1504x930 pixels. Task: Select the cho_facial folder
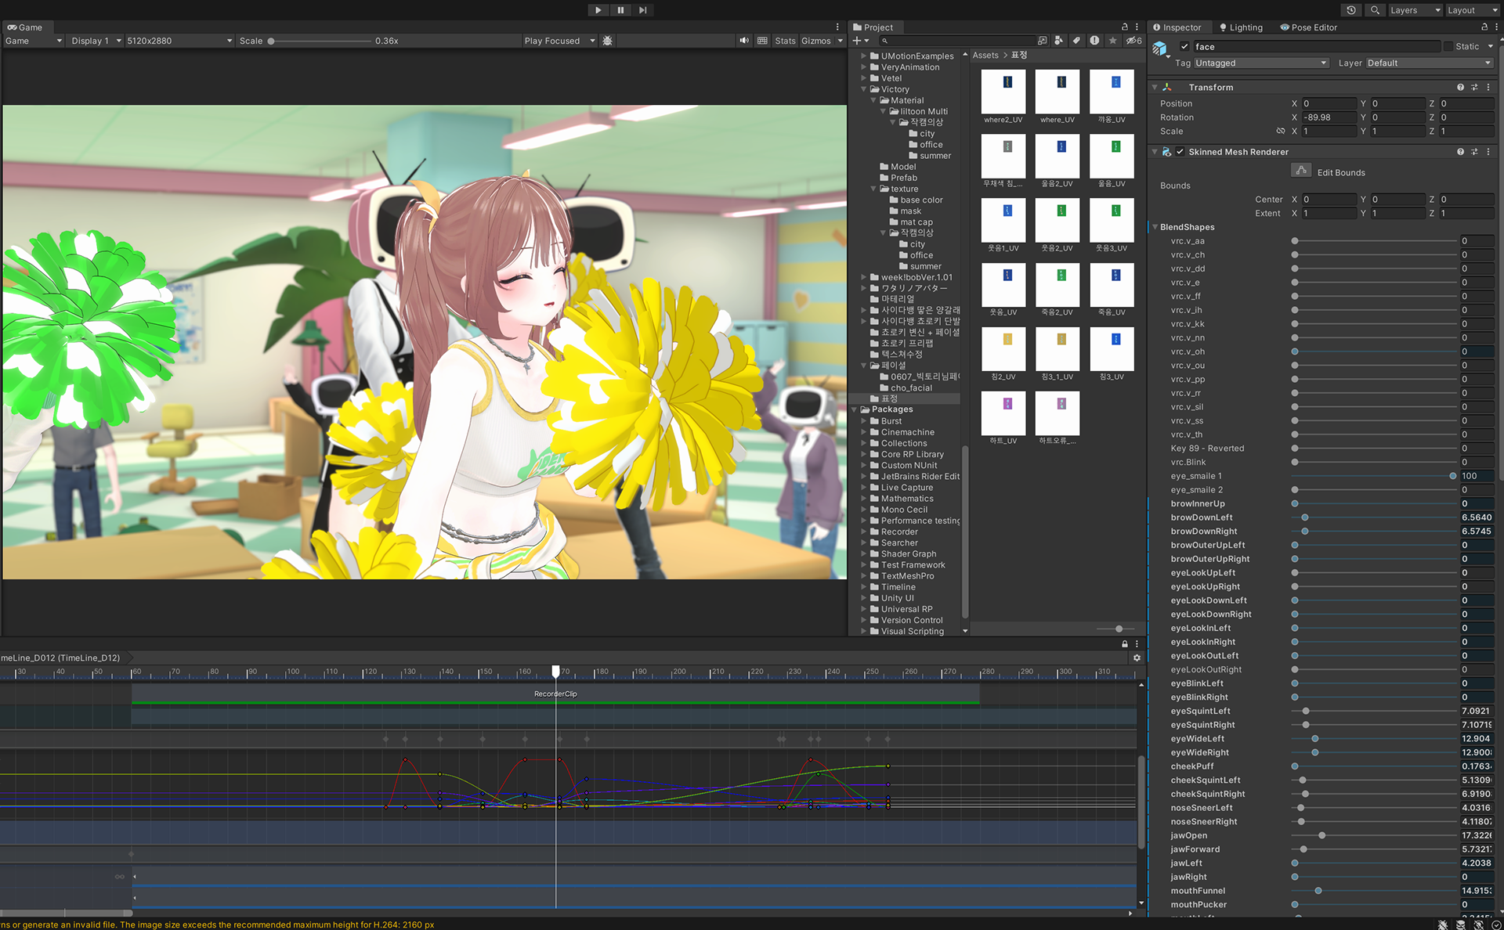point(911,387)
